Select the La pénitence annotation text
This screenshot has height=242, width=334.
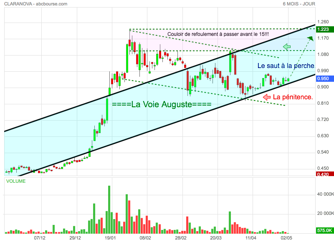pyautogui.click(x=293, y=97)
